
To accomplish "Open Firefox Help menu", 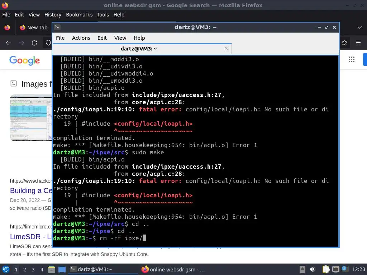I will (x=119, y=15).
